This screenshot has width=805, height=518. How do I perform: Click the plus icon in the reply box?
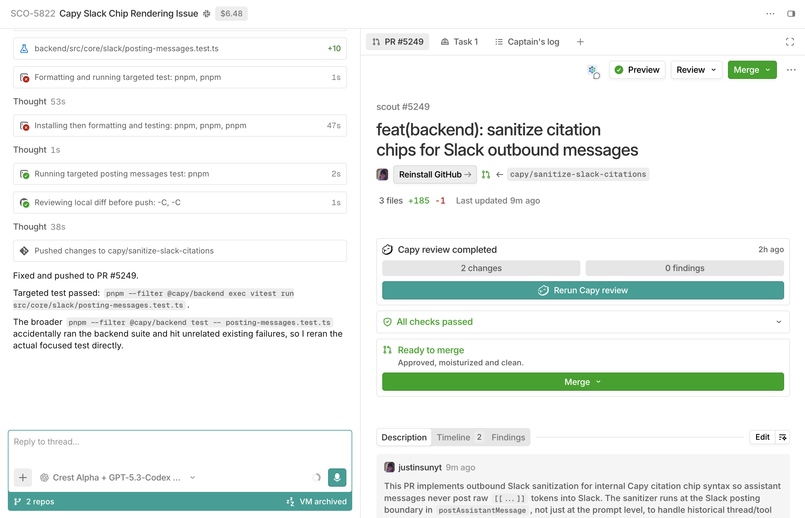click(x=23, y=477)
